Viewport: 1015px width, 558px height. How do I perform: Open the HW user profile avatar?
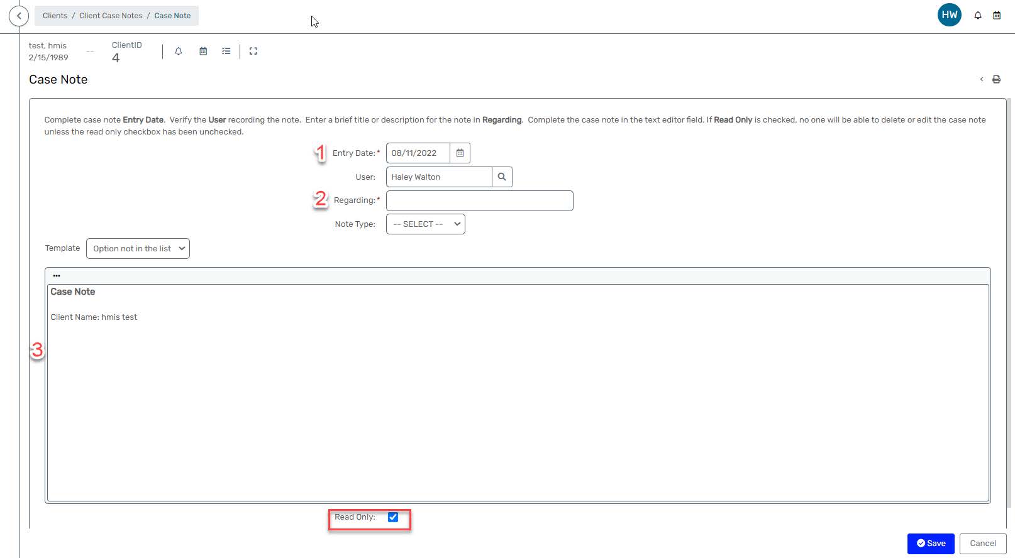(x=949, y=15)
